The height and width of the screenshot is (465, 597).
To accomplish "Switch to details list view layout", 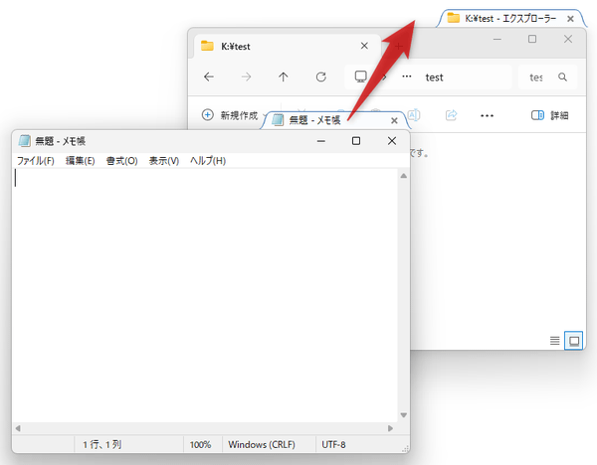I will (555, 341).
